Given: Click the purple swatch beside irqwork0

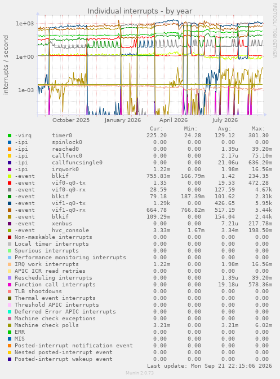Looking at the screenshot, I should [x=10, y=169].
